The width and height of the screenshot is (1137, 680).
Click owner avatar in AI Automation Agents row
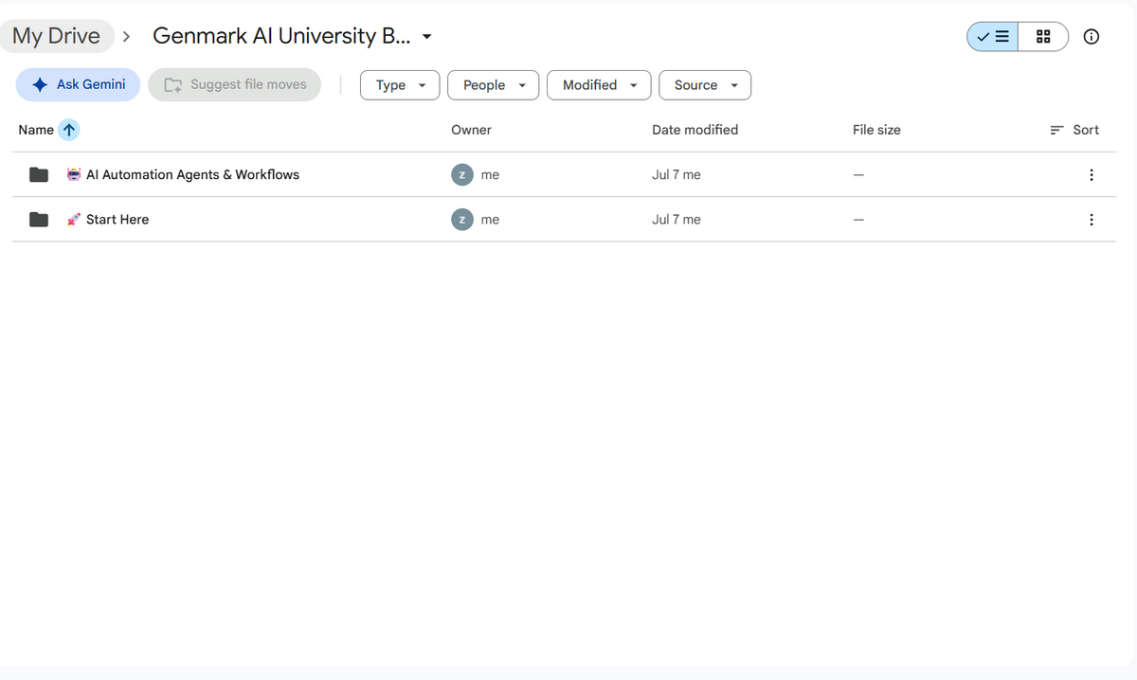tap(461, 175)
